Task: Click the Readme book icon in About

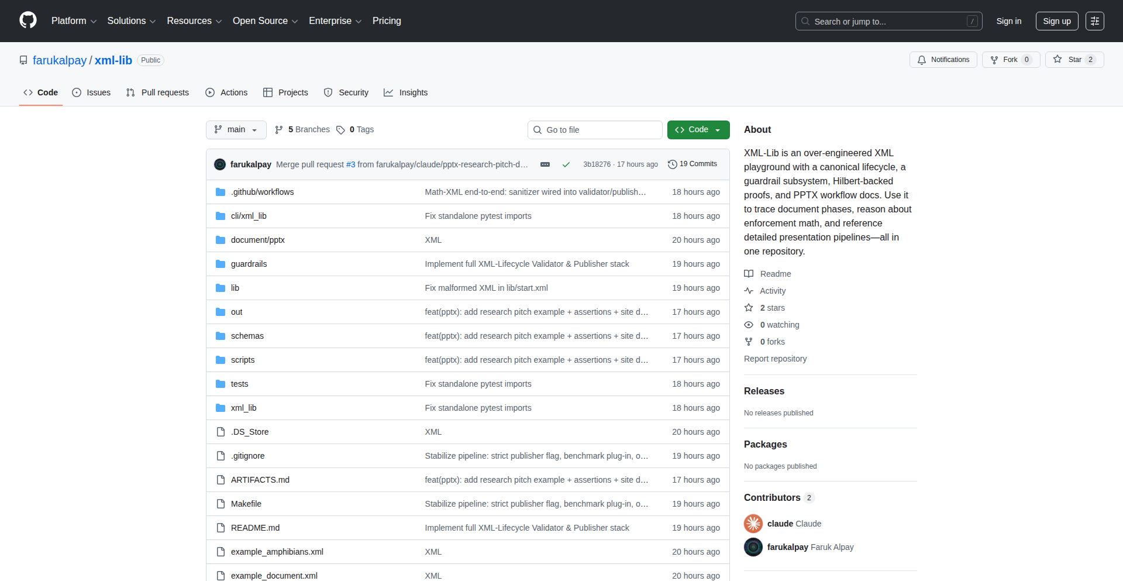Action: click(749, 273)
